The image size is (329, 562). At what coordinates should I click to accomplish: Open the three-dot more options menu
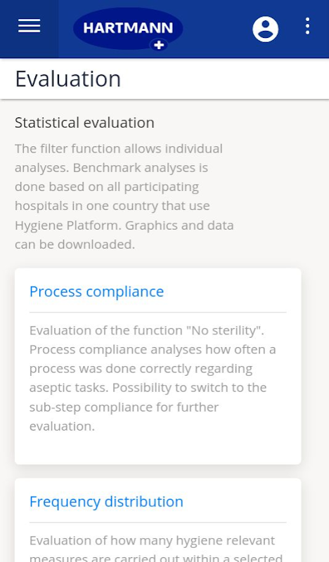(x=307, y=26)
